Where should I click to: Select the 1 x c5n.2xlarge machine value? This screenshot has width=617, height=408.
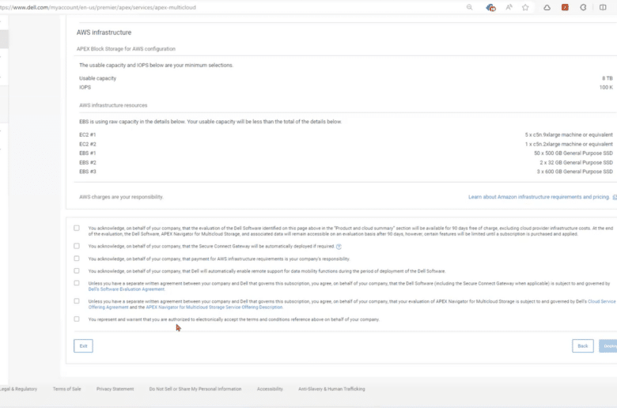(569, 144)
